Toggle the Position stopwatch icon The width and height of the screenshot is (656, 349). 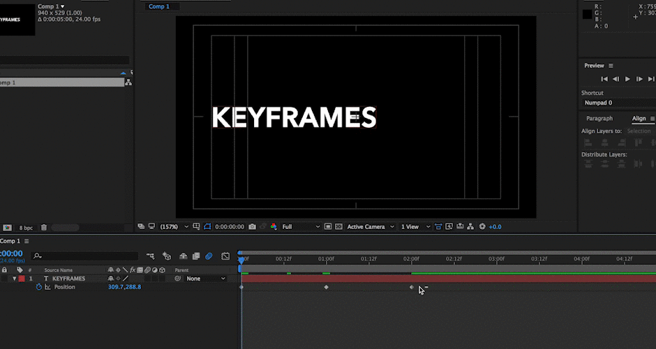(x=39, y=287)
